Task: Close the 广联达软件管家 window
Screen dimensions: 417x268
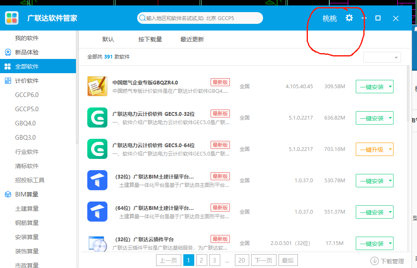Action: point(396,18)
